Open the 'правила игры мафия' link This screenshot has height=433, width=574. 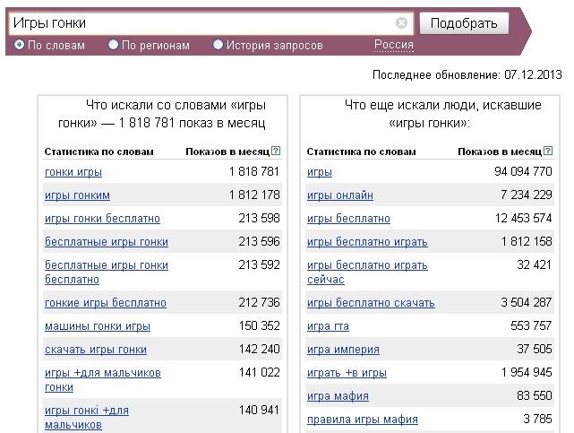click(363, 419)
